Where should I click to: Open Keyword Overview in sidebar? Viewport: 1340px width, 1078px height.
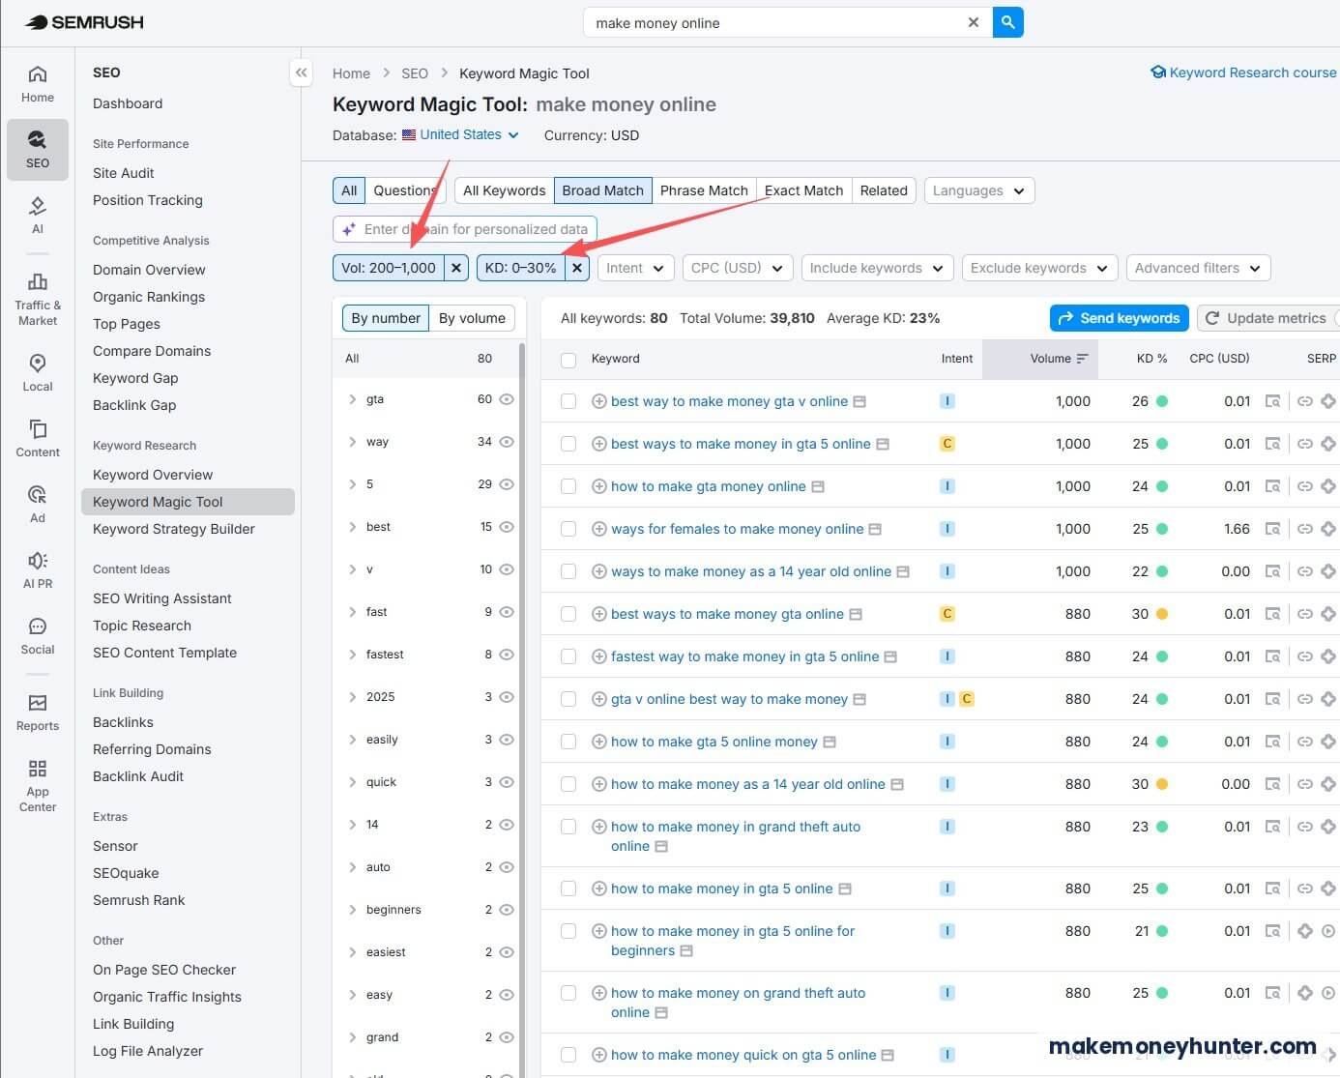(153, 475)
